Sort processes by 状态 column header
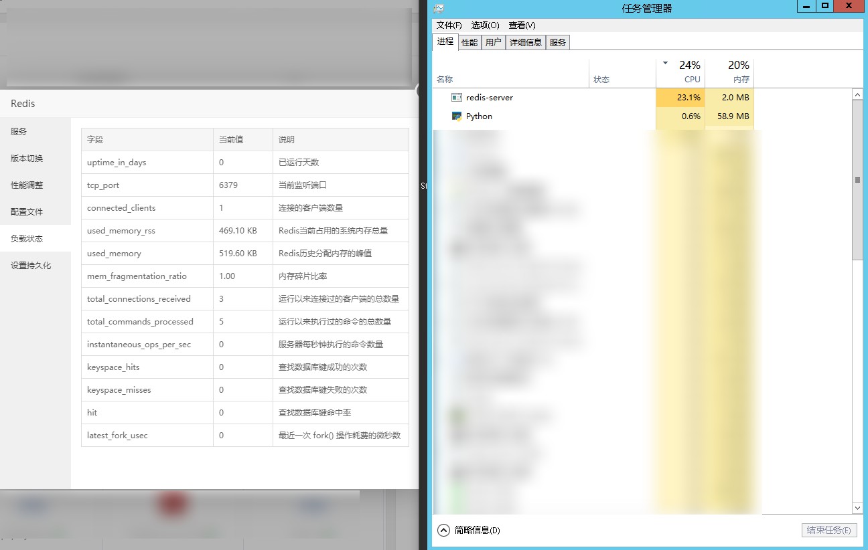Viewport: 868px width, 550px height. pos(623,73)
